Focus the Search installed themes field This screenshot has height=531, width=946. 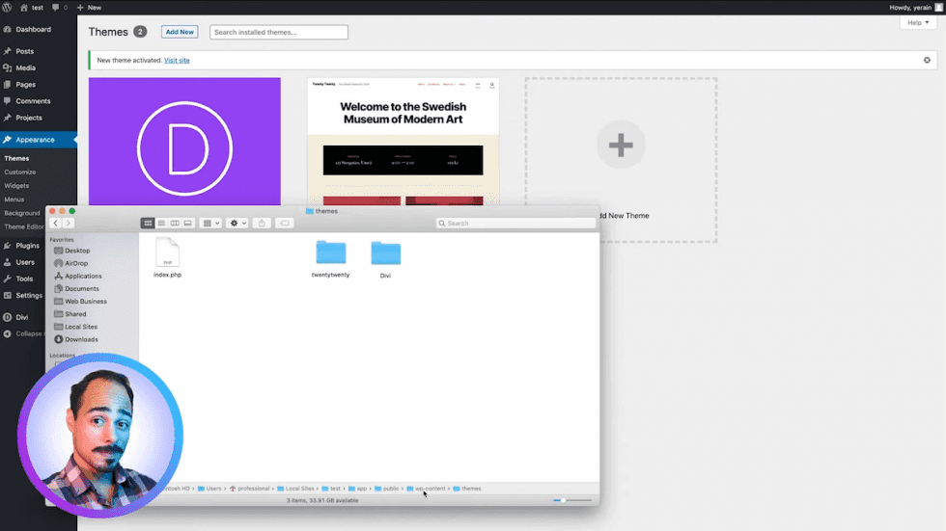tap(279, 32)
